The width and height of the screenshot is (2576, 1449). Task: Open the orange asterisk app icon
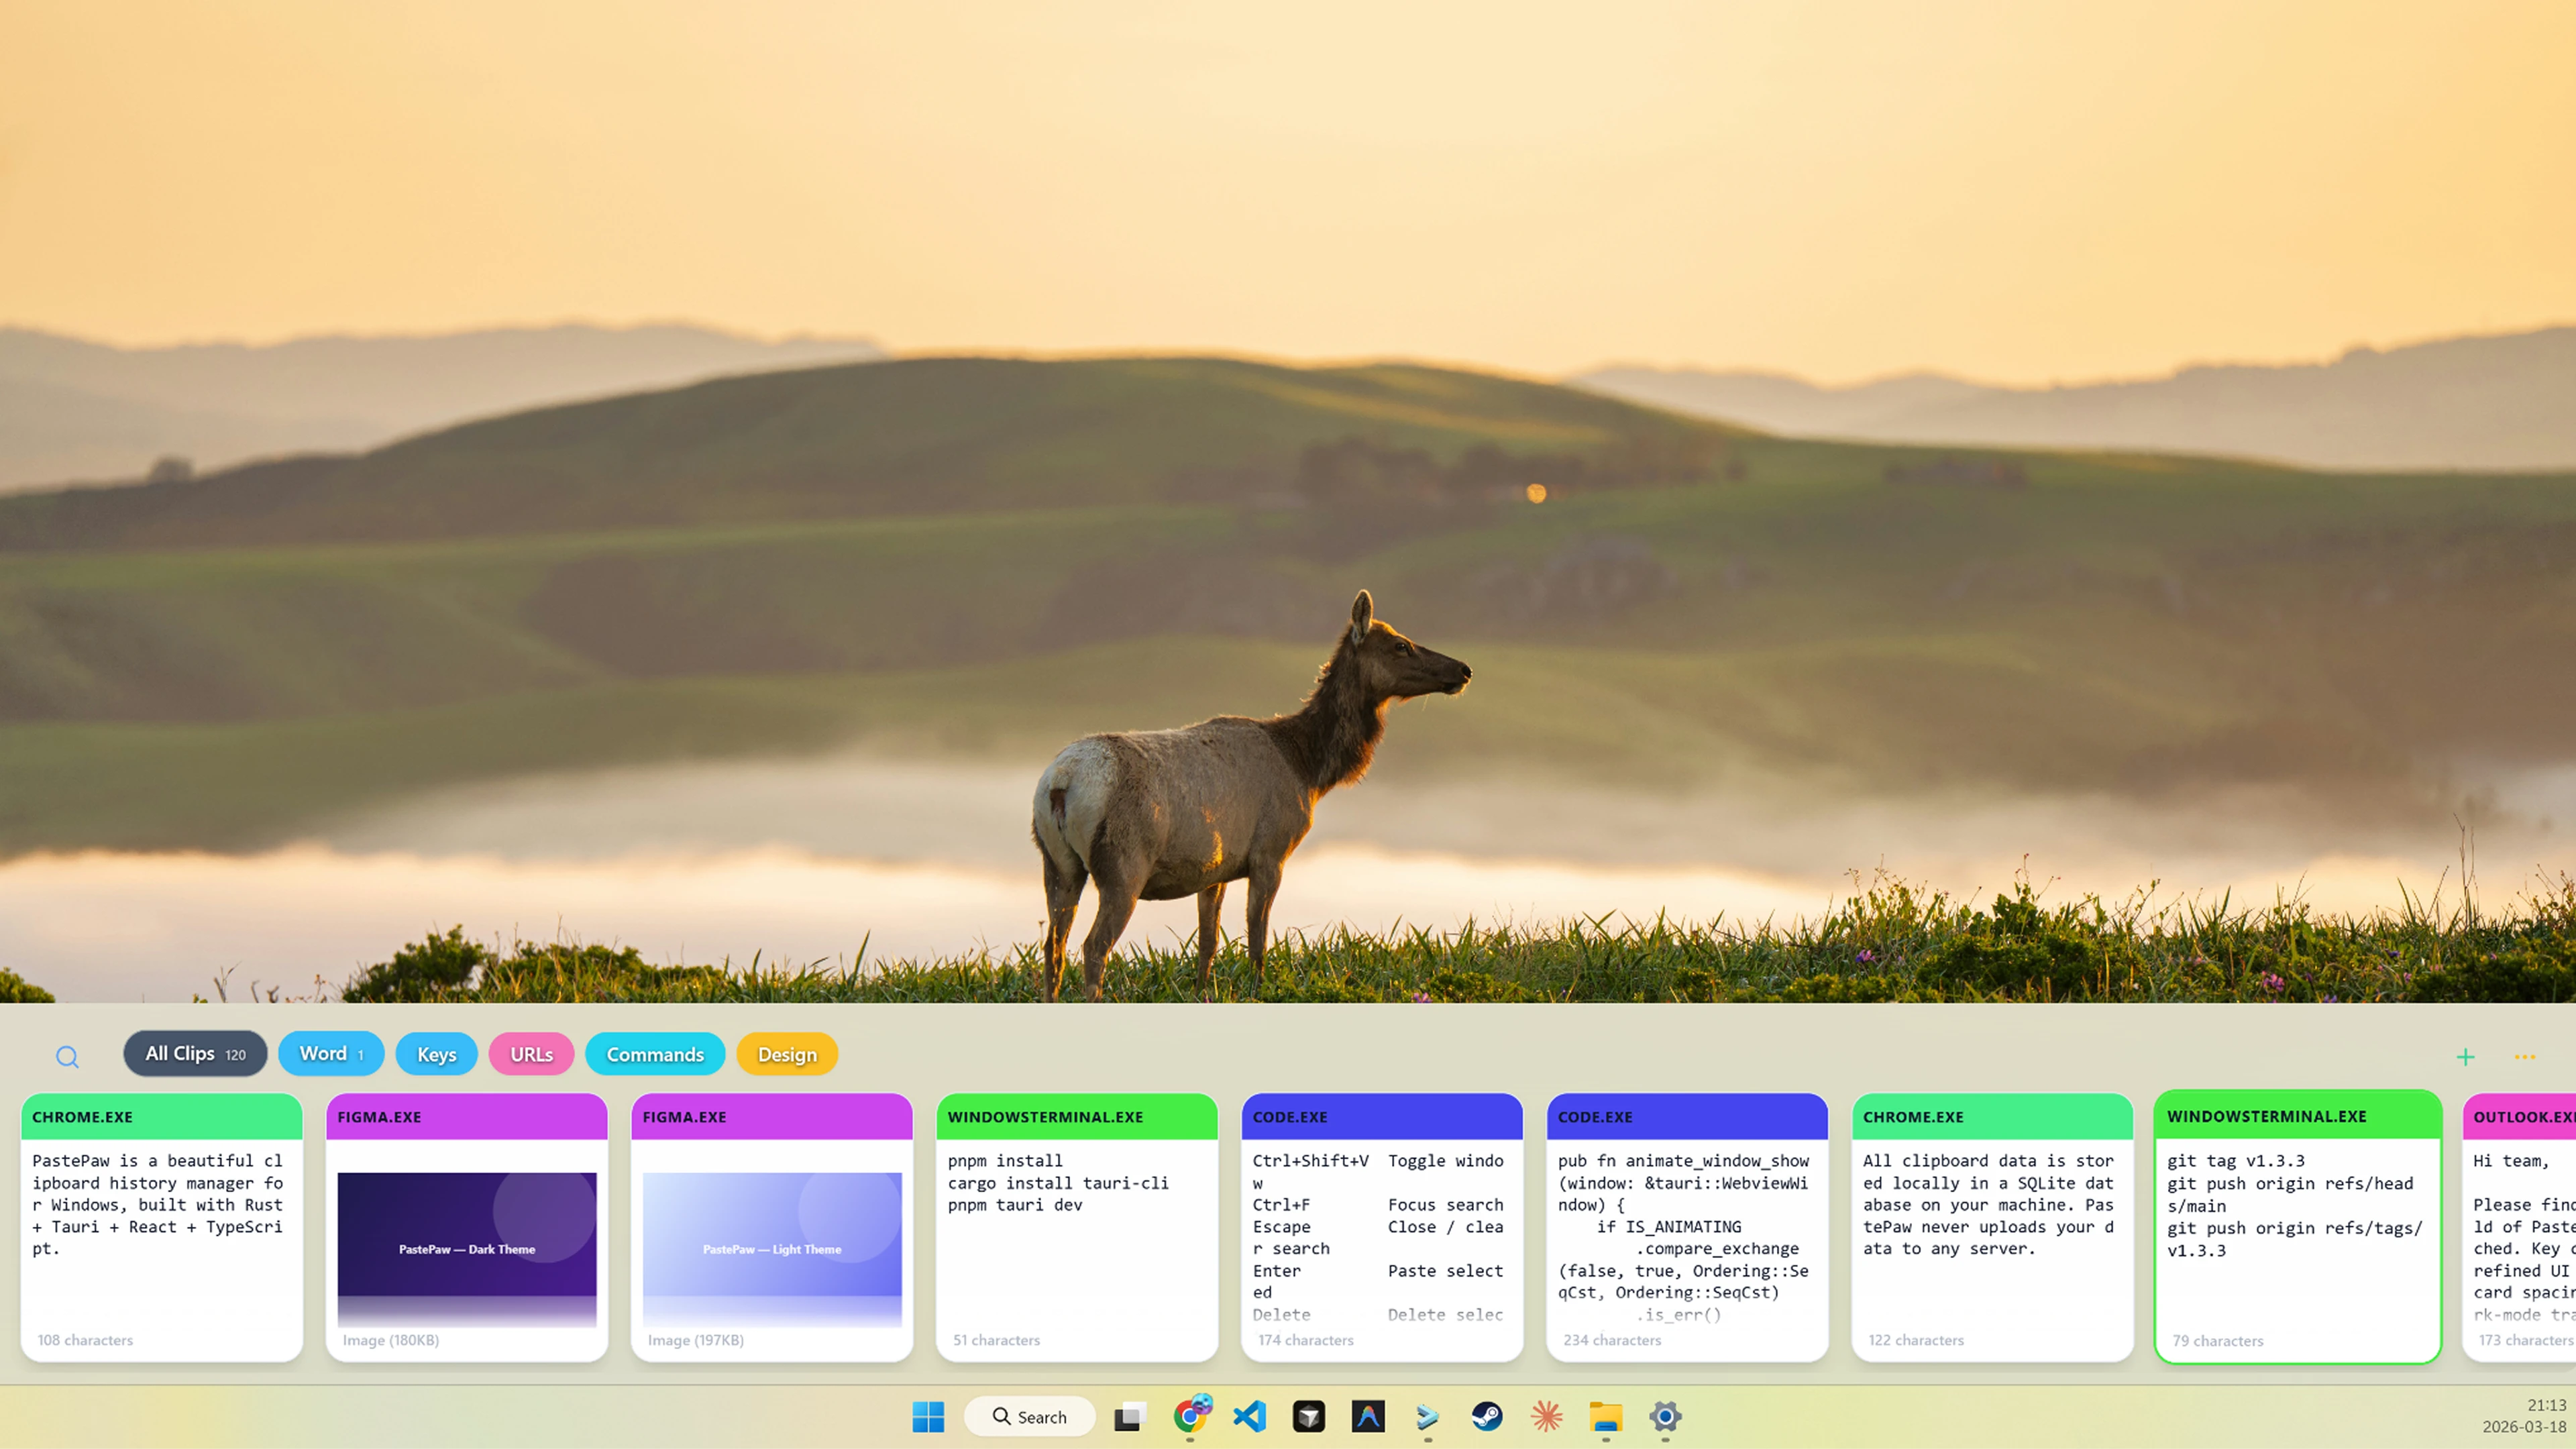[x=1546, y=1416]
